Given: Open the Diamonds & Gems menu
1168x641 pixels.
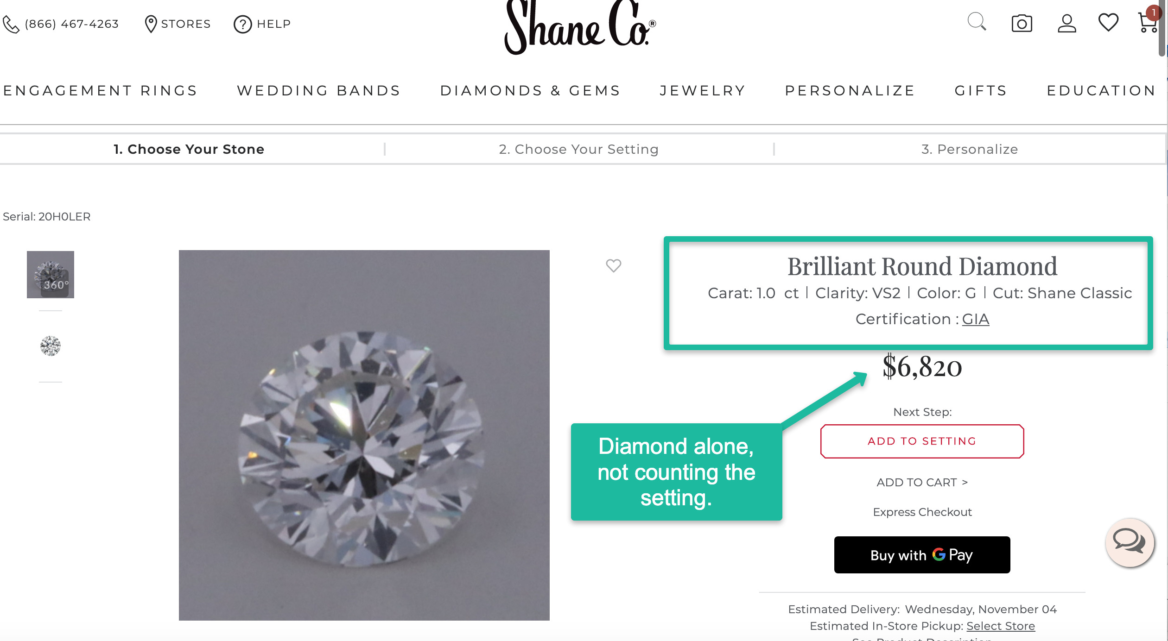Looking at the screenshot, I should pos(530,90).
